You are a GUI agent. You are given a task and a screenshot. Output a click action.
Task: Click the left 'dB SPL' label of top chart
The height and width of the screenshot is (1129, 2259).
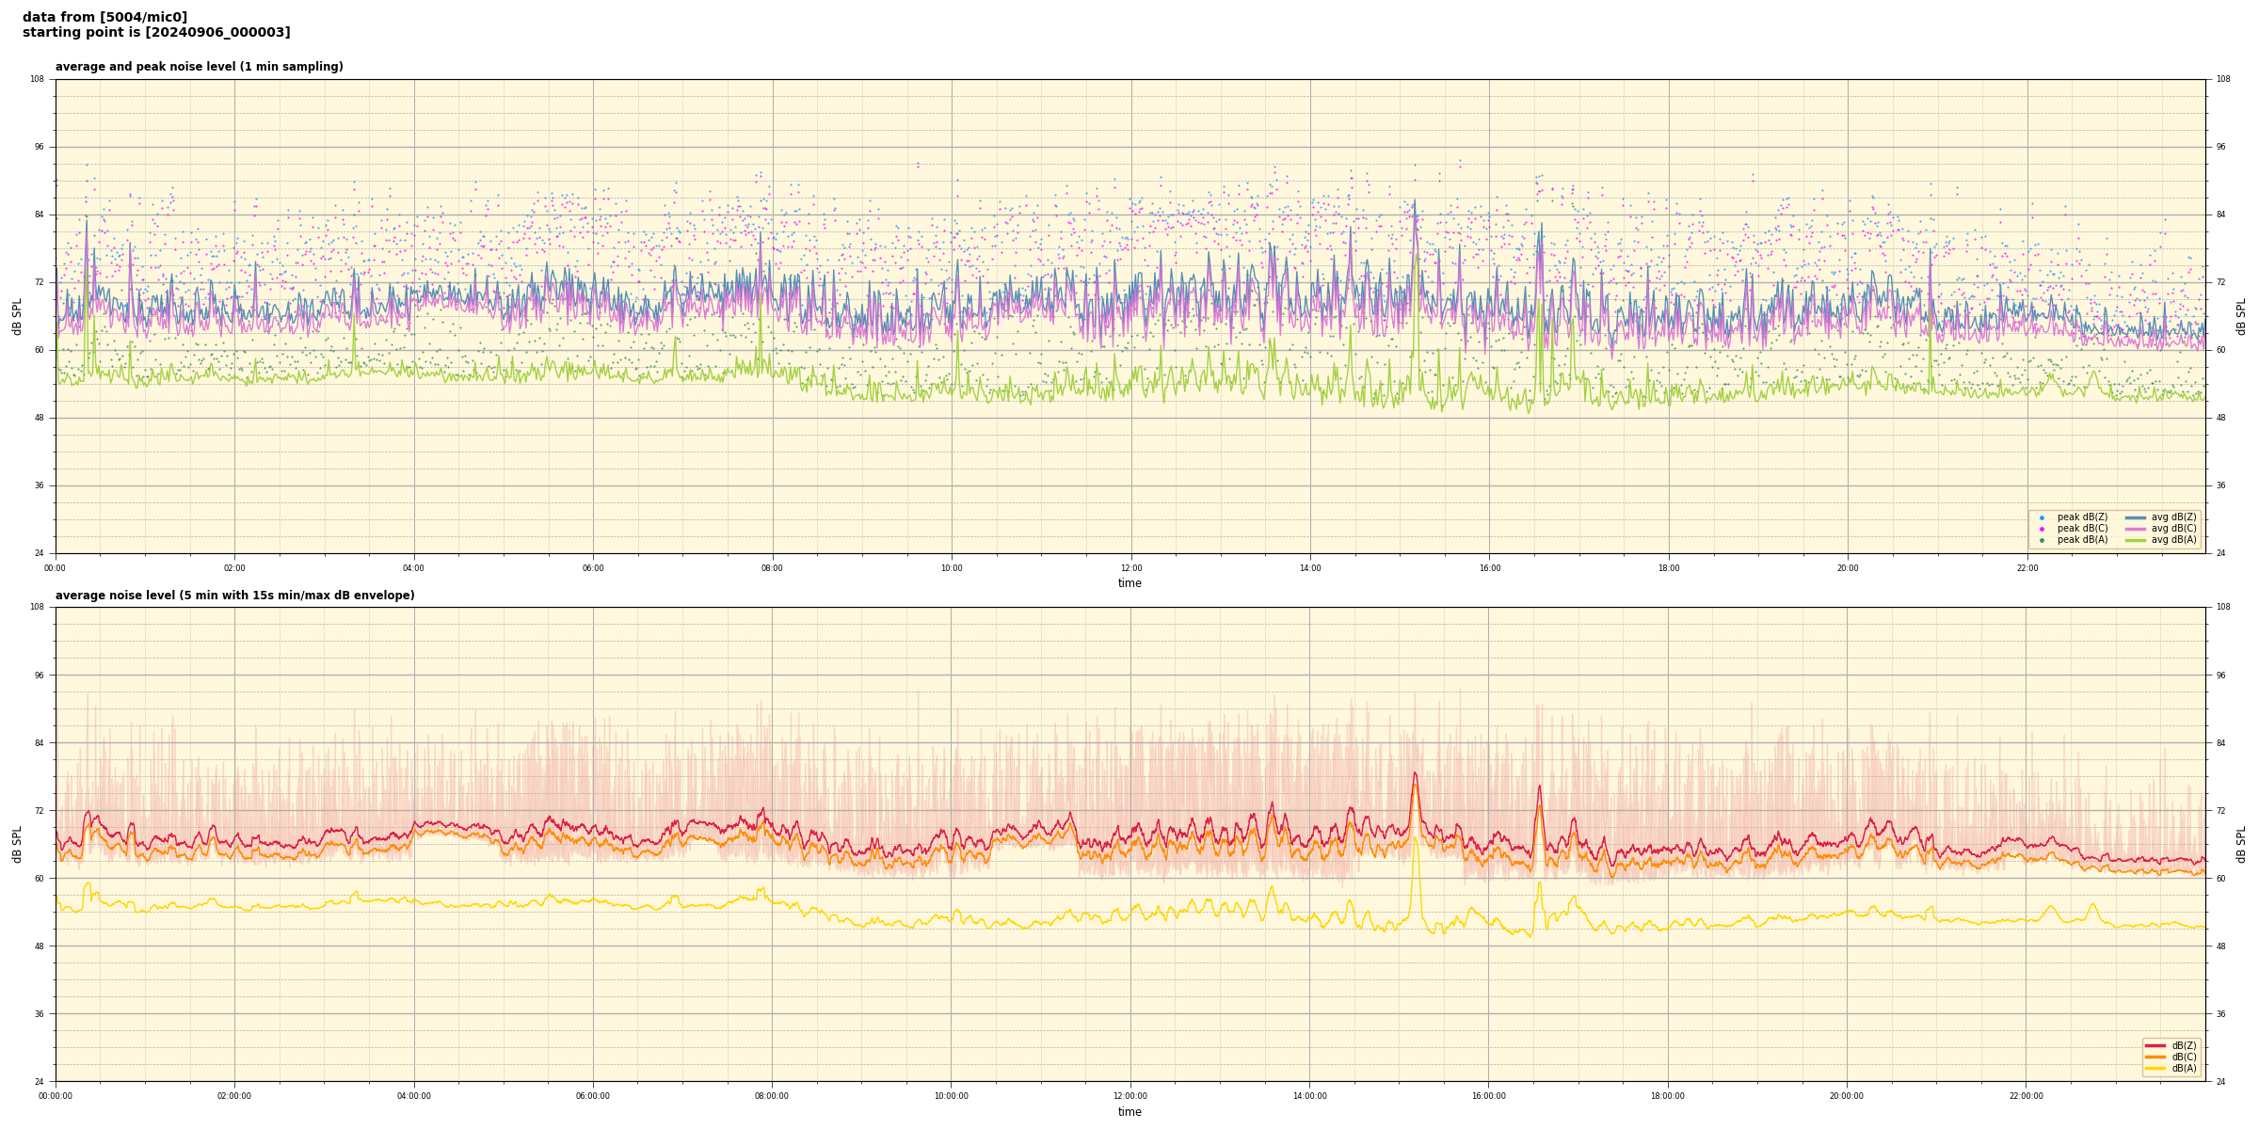pos(17,316)
